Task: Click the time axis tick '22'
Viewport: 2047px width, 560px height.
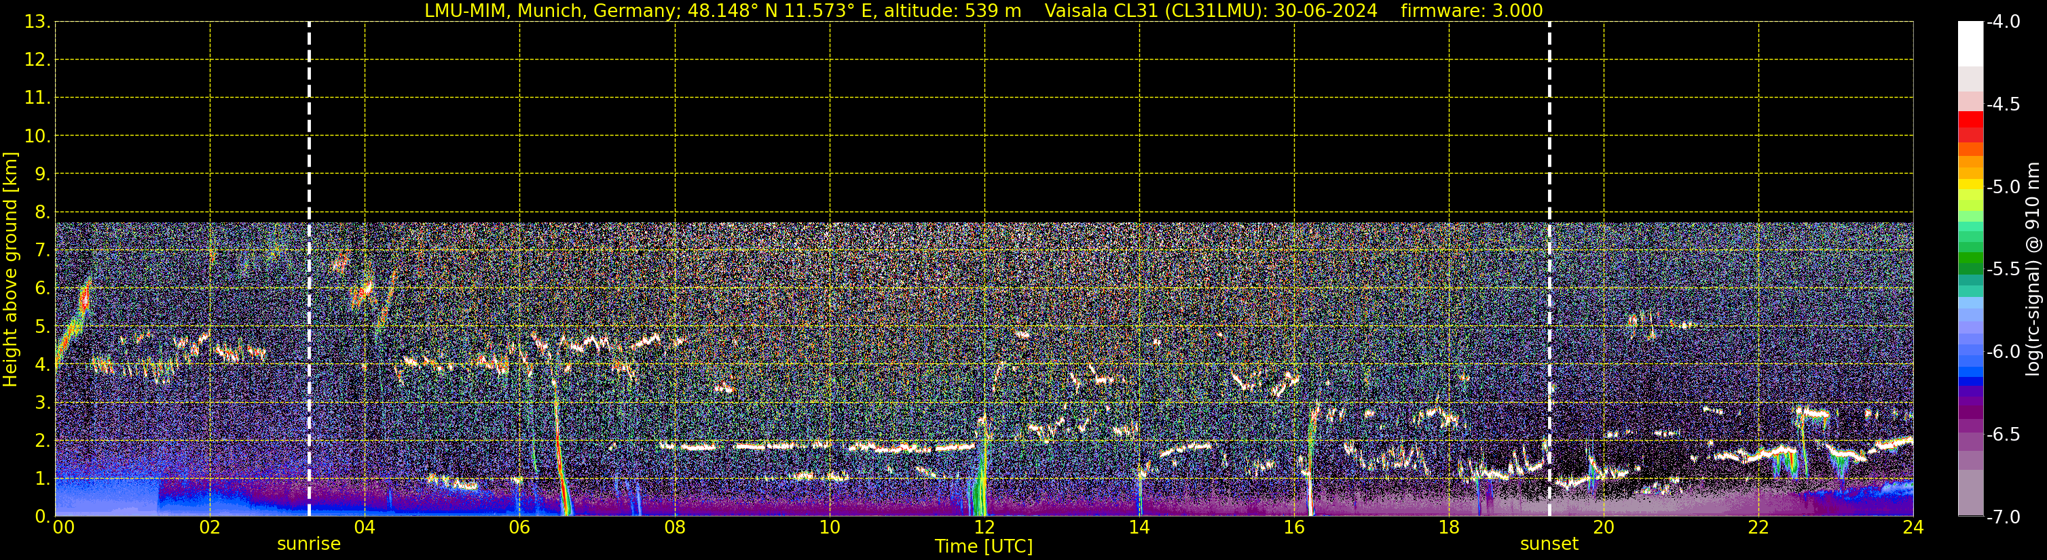Action: click(x=1758, y=527)
